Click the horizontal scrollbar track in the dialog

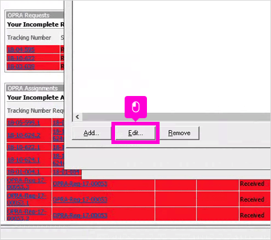click(x=176, y=116)
